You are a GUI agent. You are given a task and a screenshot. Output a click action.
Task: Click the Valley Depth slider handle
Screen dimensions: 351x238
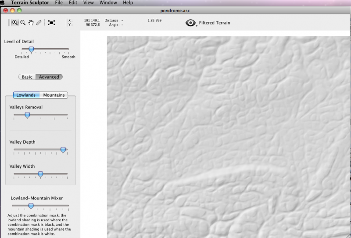click(63, 150)
